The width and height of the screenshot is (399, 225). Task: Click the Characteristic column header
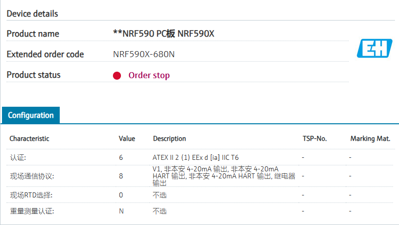(29, 138)
